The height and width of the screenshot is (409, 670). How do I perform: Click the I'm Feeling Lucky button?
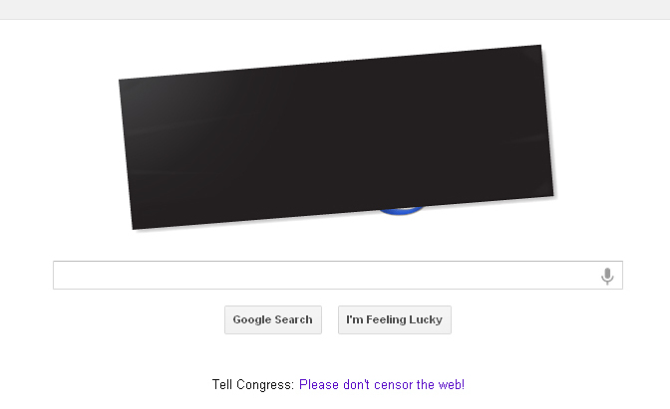tap(395, 319)
